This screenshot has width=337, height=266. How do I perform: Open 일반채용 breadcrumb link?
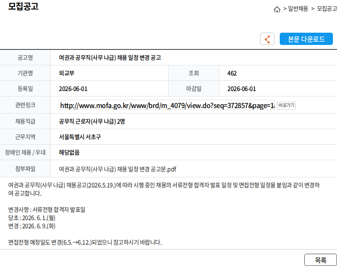pyautogui.click(x=298, y=9)
